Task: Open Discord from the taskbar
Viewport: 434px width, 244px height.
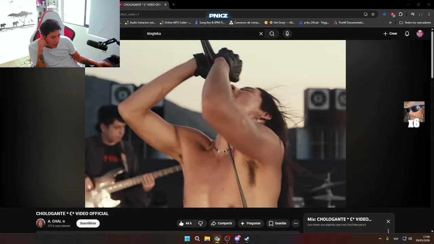Action: tap(237, 239)
